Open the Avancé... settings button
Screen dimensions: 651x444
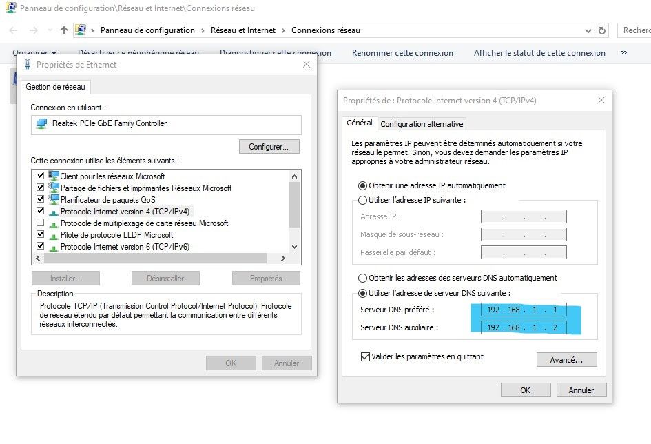[566, 360]
